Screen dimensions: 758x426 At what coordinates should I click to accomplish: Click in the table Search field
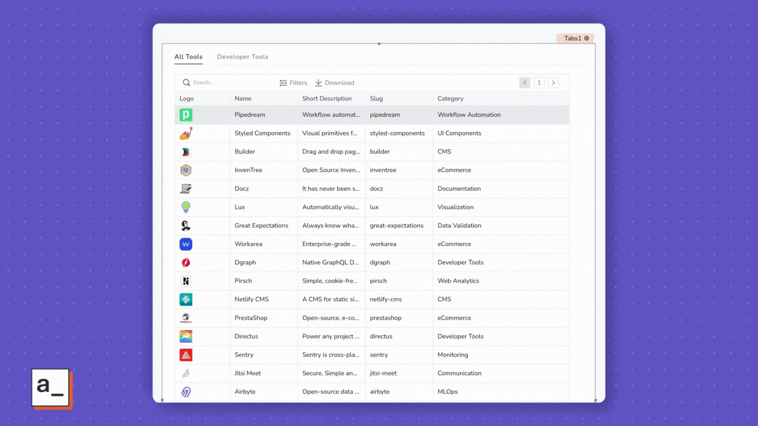pyautogui.click(x=226, y=83)
